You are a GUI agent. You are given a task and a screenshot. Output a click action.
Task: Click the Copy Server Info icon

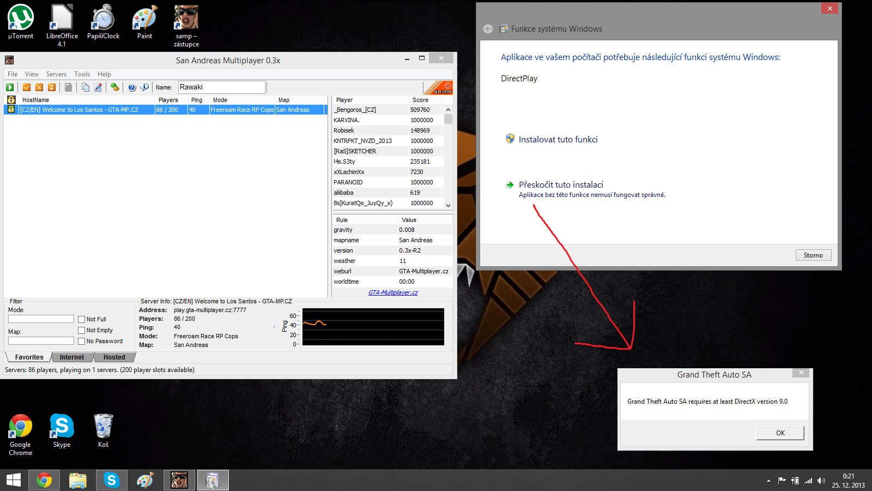pos(86,87)
